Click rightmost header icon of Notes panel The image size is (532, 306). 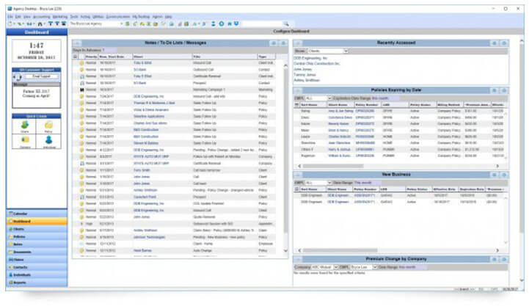coord(283,43)
